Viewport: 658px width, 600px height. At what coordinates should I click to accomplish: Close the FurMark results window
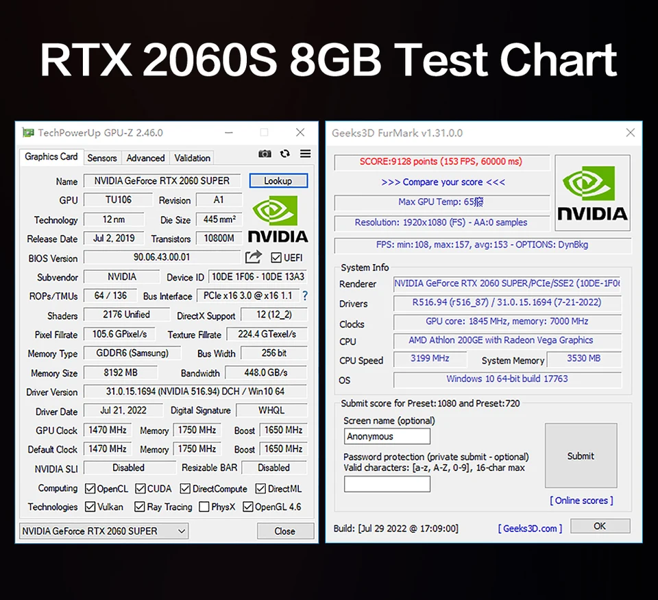(631, 132)
